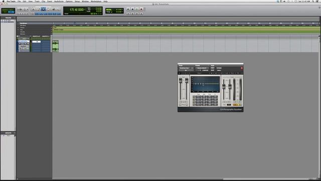Image resolution: width=321 pixels, height=181 pixels.
Task: Open the Window menu
Action: pyautogui.click(x=85, y=1)
